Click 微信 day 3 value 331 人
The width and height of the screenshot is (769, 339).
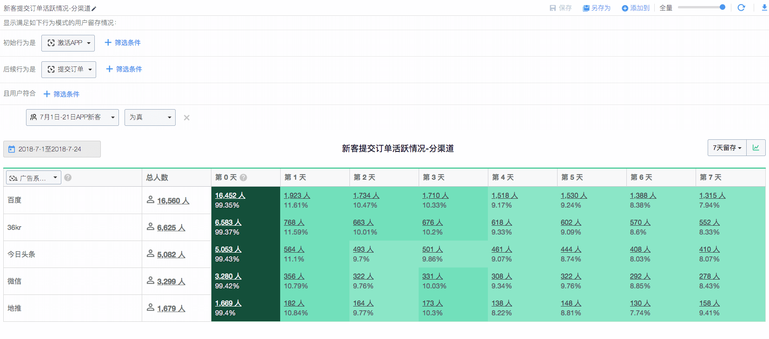433,276
